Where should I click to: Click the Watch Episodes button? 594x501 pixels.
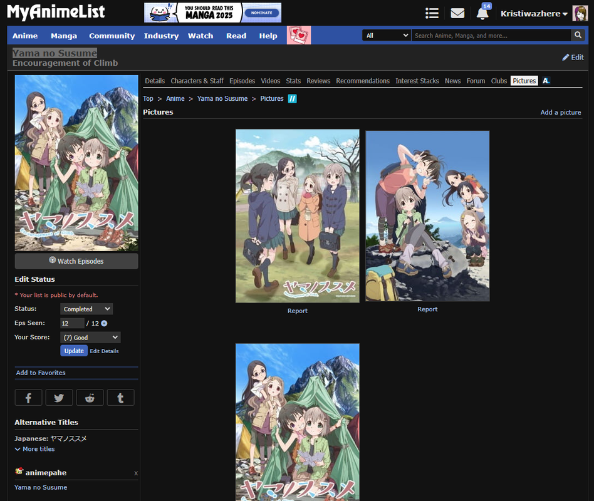(x=76, y=261)
